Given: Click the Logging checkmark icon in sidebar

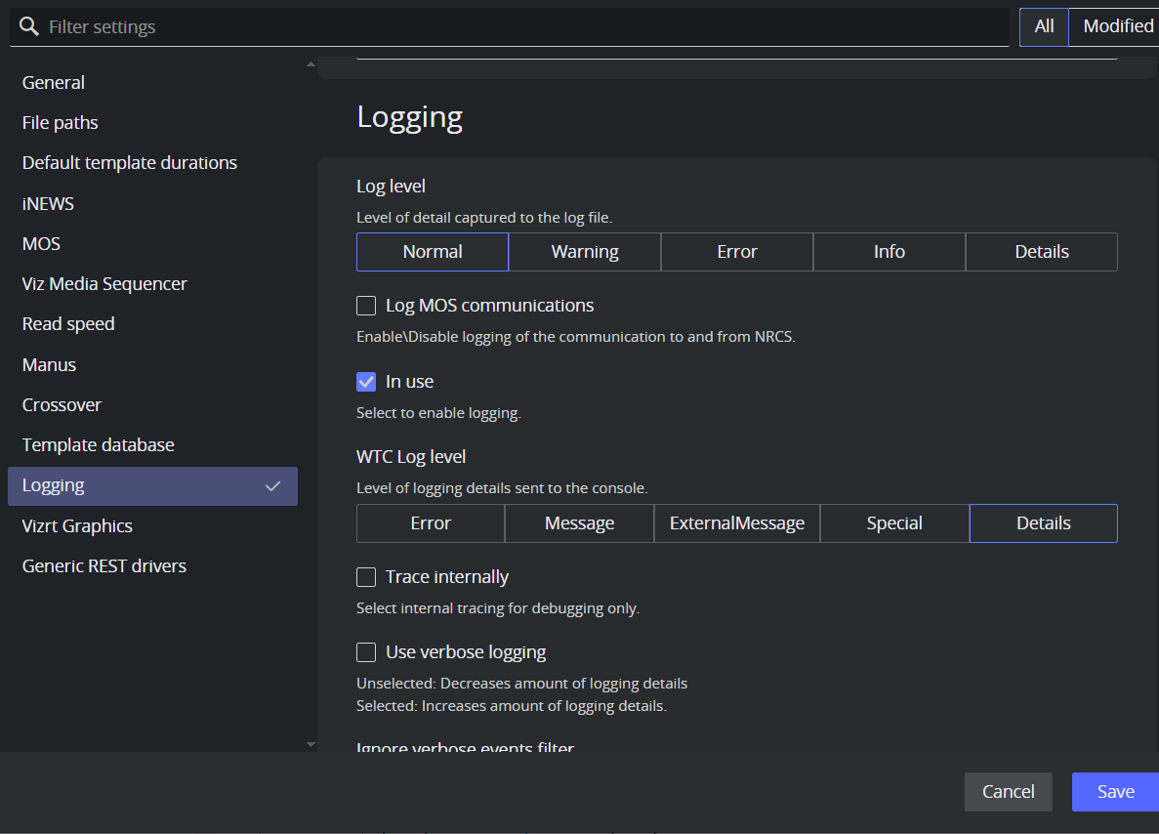Looking at the screenshot, I should (273, 486).
